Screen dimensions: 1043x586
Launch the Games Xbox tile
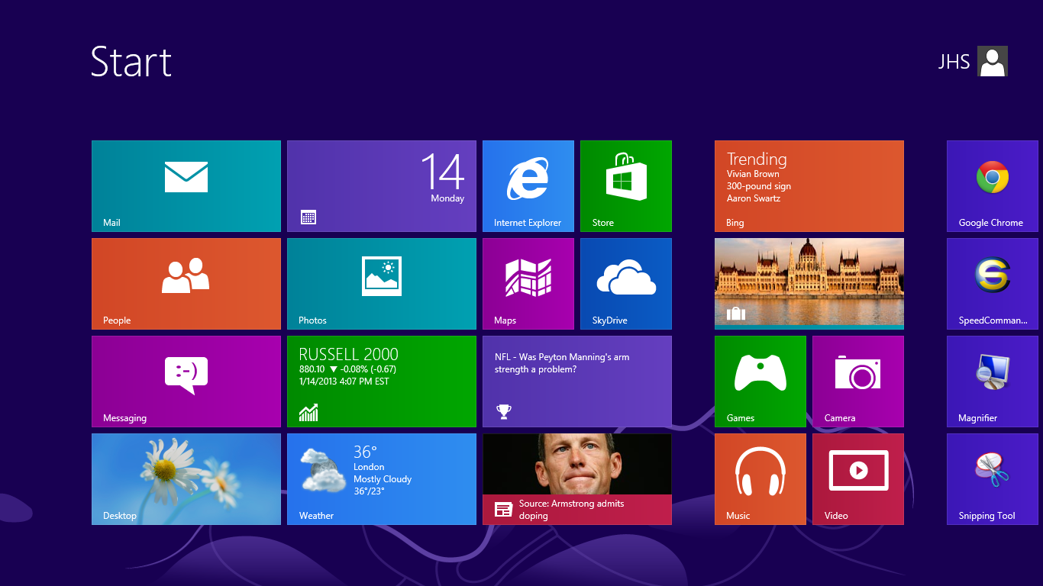click(x=760, y=381)
